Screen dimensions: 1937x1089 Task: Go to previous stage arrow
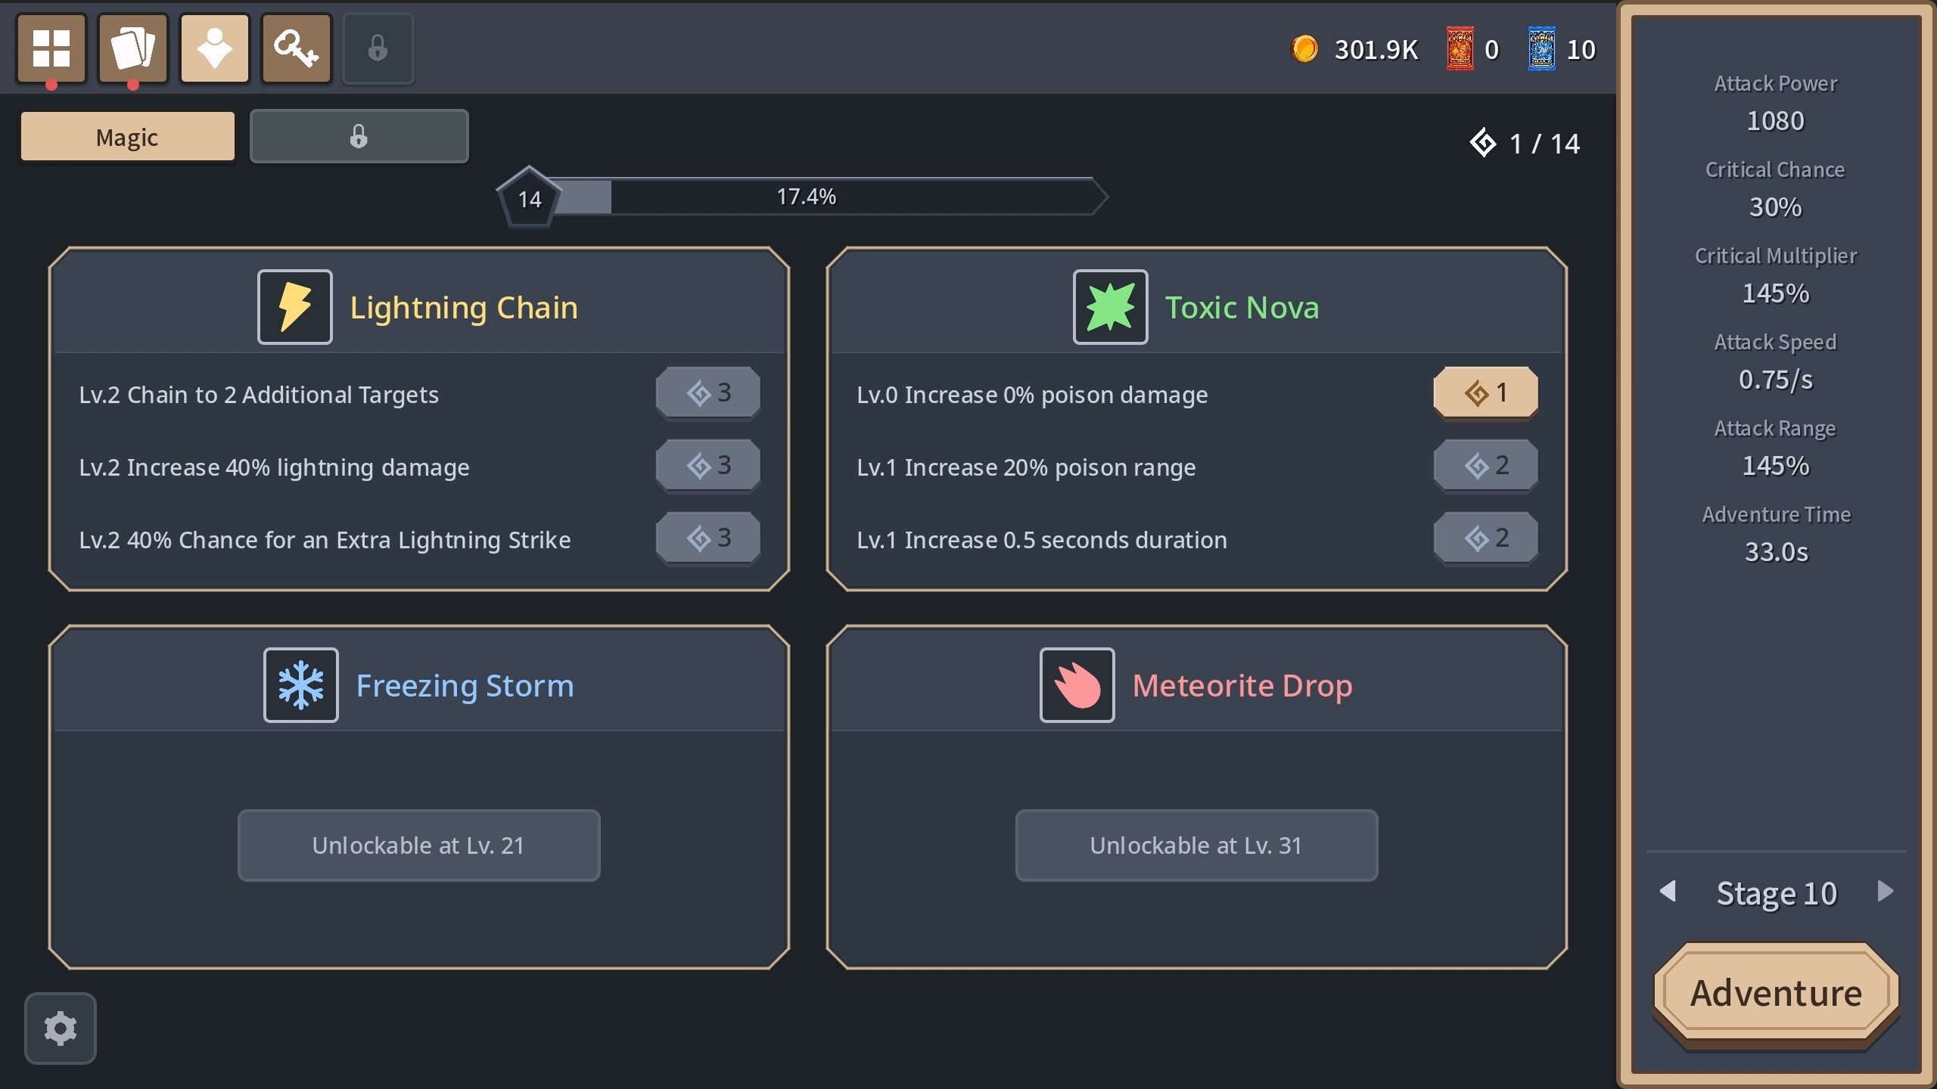[1668, 892]
